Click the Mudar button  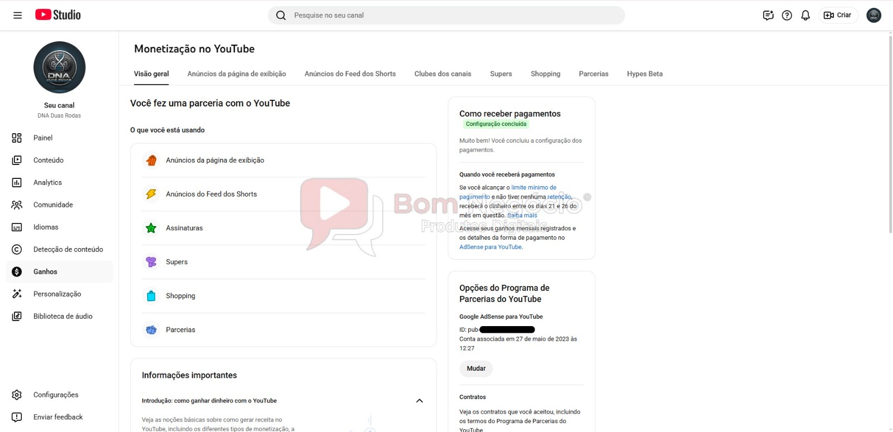[x=476, y=368]
